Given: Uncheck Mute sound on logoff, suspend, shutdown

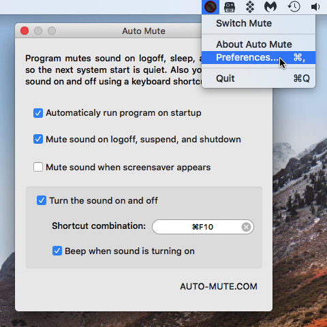Looking at the screenshot, I should (38, 139).
